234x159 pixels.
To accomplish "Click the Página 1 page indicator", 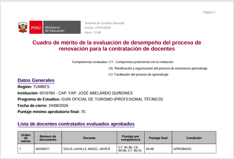I will click(x=209, y=12).
